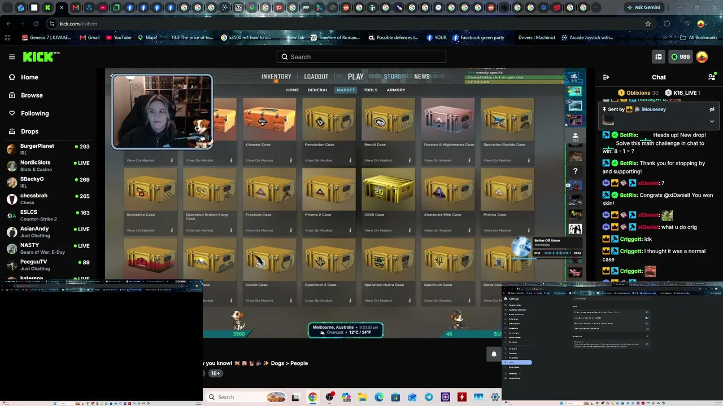723x406 pixels.
Task: Click the Play tab in the stream
Action: pos(356,77)
